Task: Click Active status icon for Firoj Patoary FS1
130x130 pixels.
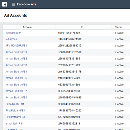Action: 115,111
